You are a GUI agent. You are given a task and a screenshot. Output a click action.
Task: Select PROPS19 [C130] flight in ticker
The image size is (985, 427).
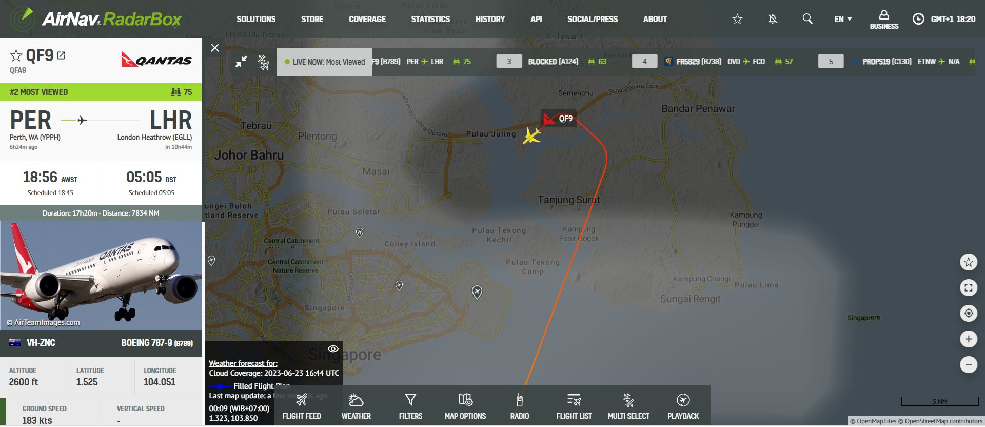point(887,62)
